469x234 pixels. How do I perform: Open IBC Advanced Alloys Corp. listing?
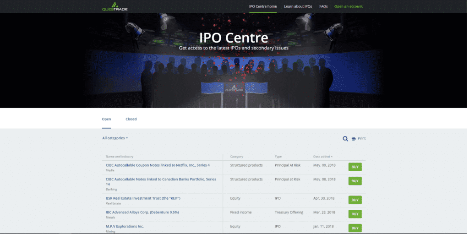pyautogui.click(x=142, y=212)
